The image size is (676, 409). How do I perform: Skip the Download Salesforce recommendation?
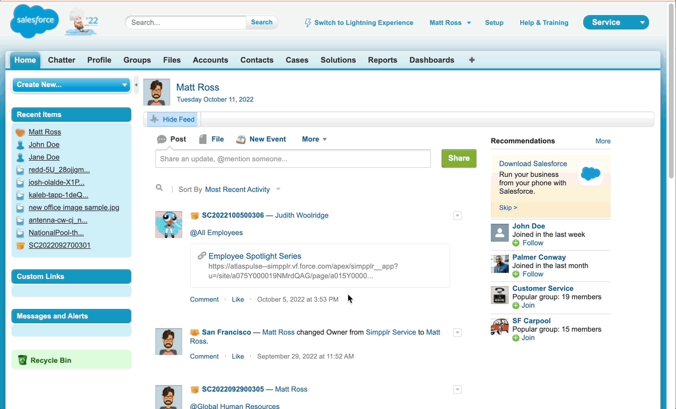click(508, 207)
